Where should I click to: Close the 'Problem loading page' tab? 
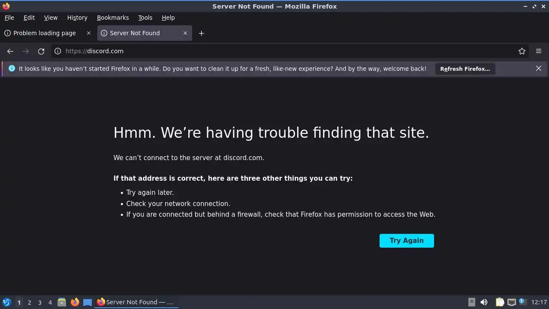coord(89,33)
